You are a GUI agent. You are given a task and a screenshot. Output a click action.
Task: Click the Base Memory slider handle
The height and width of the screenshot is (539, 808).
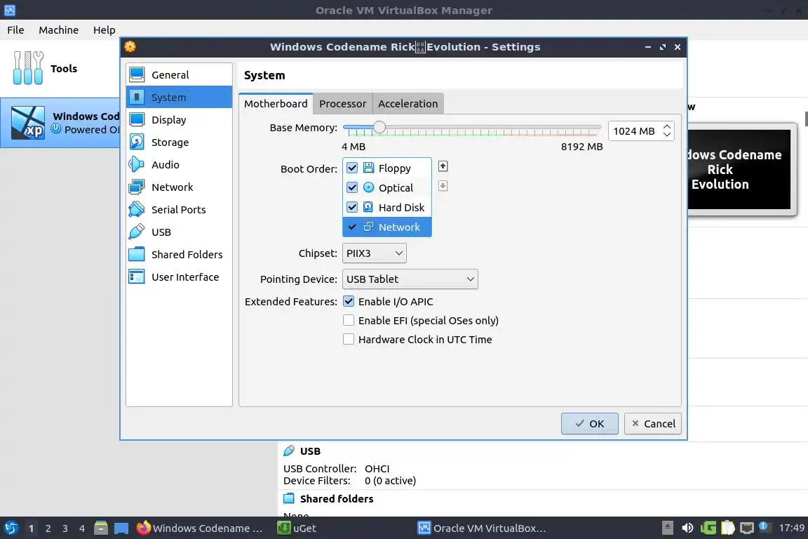pos(379,127)
